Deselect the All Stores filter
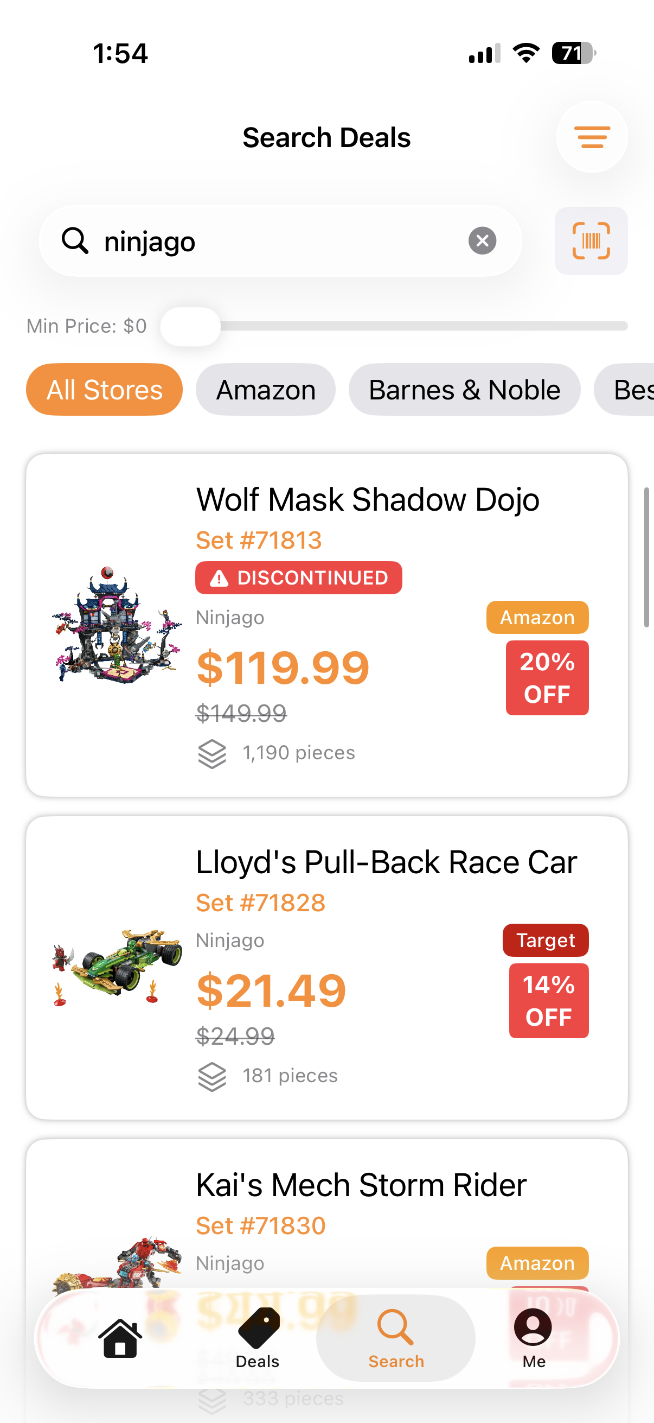 pos(104,390)
